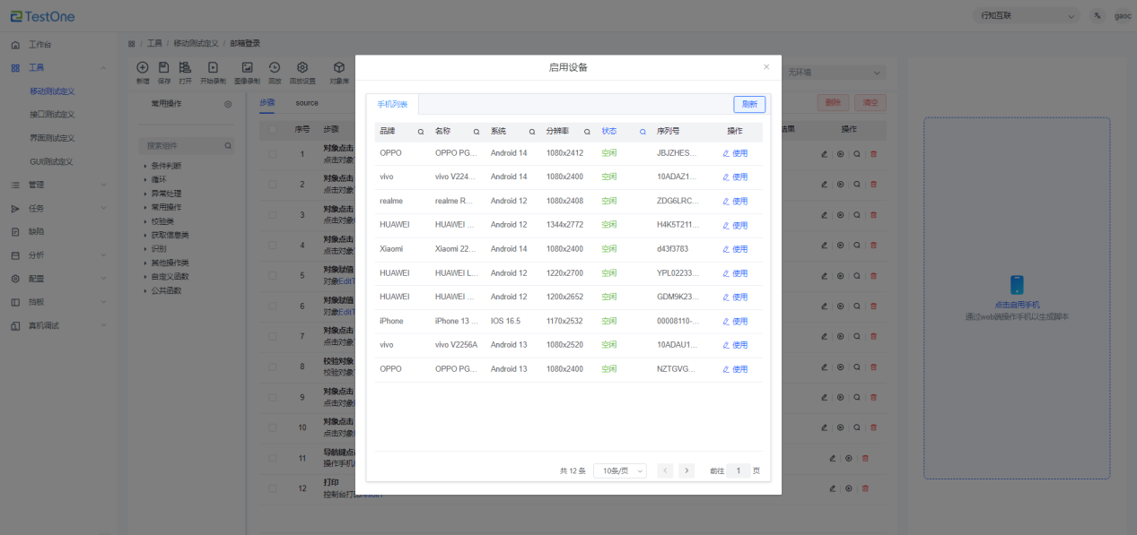
Task: Click the search icon beside the 名称 column header
Action: click(477, 132)
